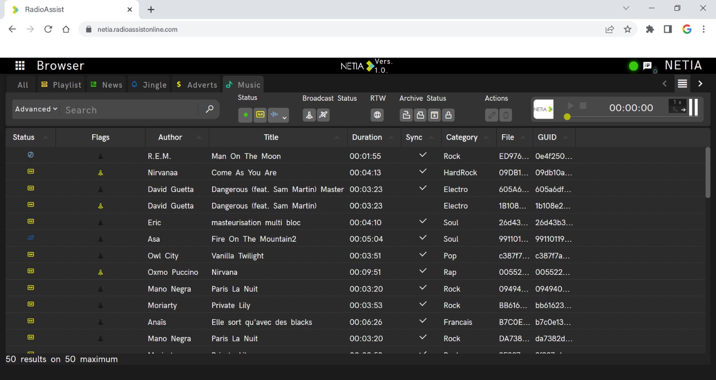Screen dimensions: 716x380
Task: Click the edit pencil icon in Actions
Action: [491, 115]
